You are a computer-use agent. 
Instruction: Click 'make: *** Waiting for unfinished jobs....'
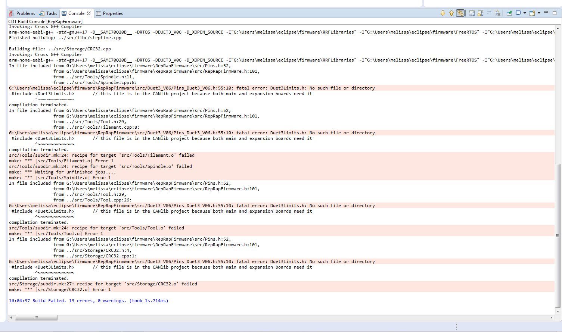62,172
